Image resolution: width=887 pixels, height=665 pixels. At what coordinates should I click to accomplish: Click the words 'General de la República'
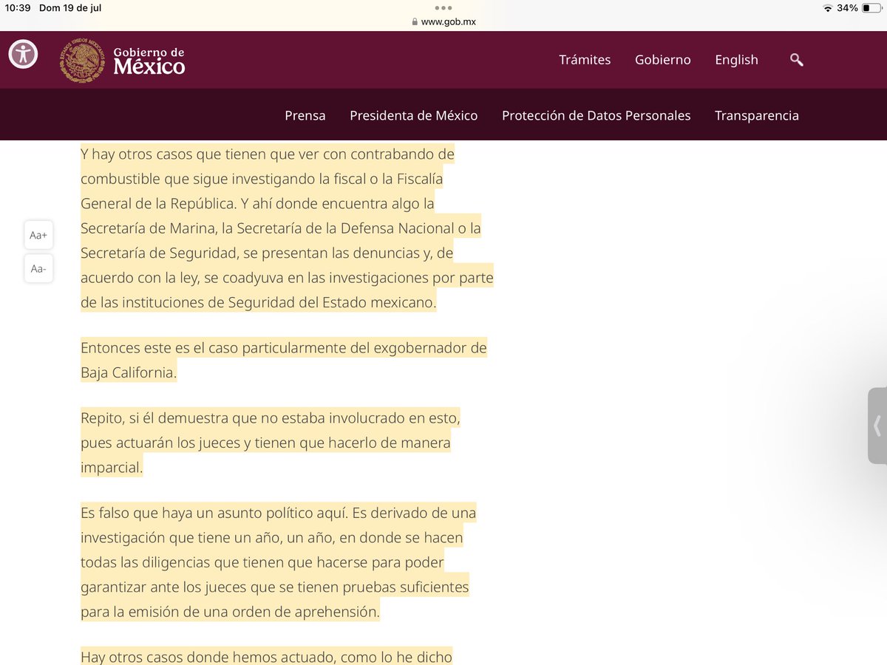(159, 204)
